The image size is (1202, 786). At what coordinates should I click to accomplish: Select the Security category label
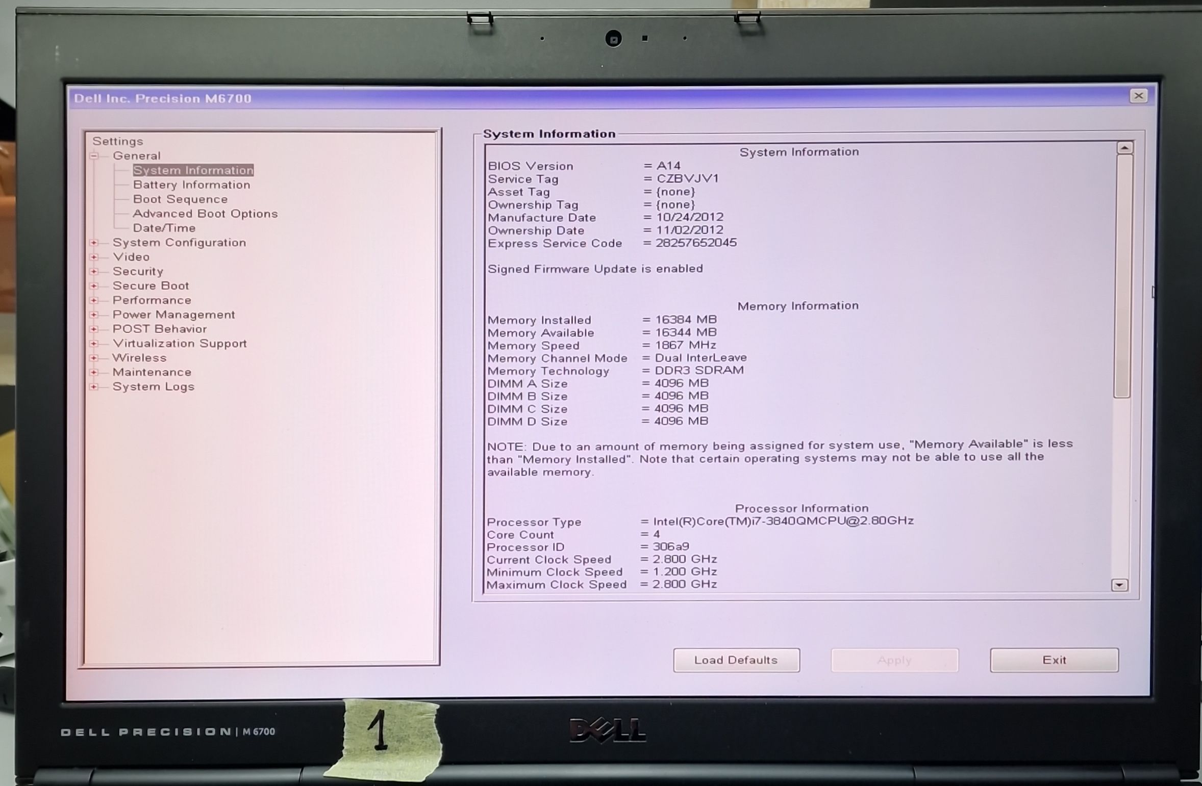coord(138,272)
